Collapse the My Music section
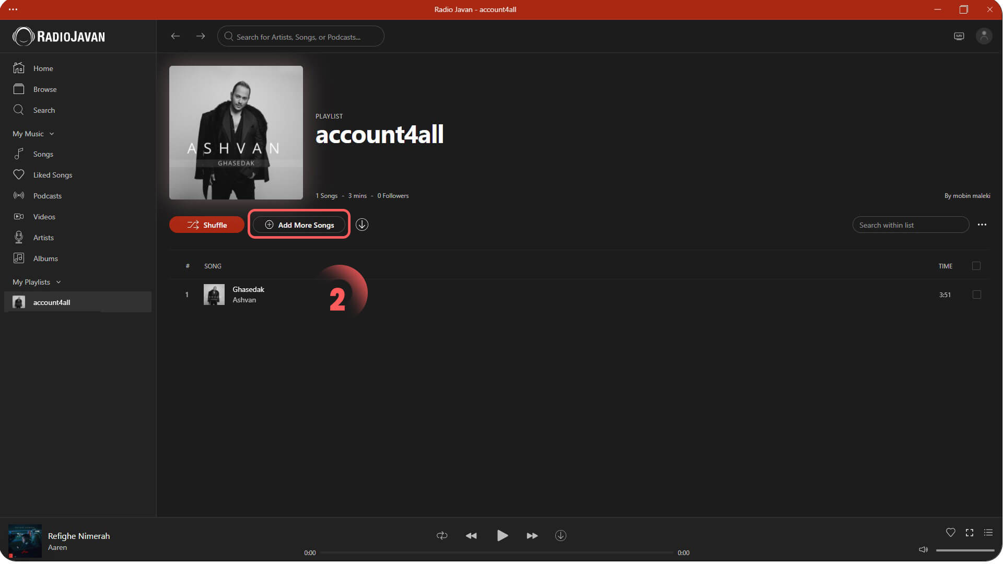Viewport: 1003px width, 564px height. [33, 134]
